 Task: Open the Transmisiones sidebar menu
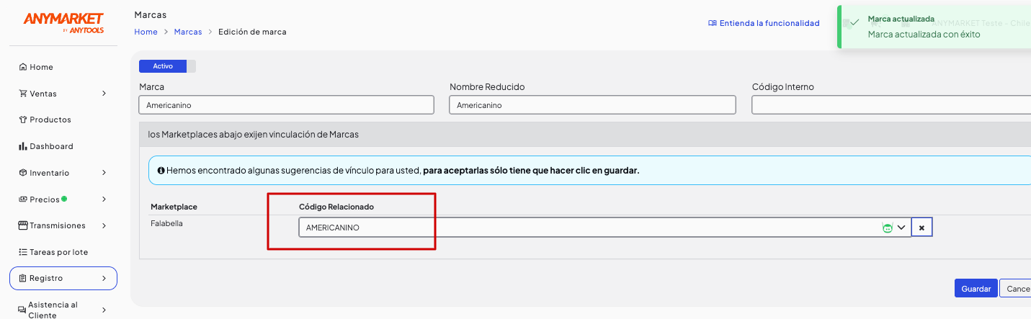coord(63,225)
